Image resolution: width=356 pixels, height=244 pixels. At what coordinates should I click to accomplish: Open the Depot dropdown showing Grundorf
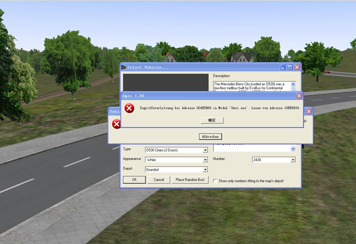pyautogui.click(x=205, y=170)
